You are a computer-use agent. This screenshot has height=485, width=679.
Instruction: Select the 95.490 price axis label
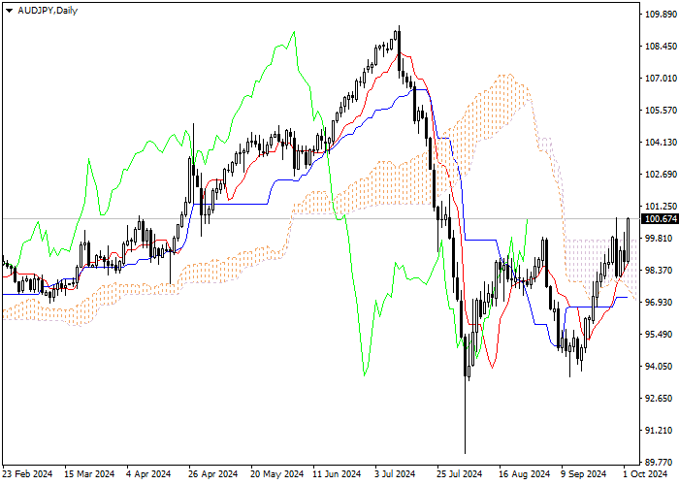pos(661,335)
